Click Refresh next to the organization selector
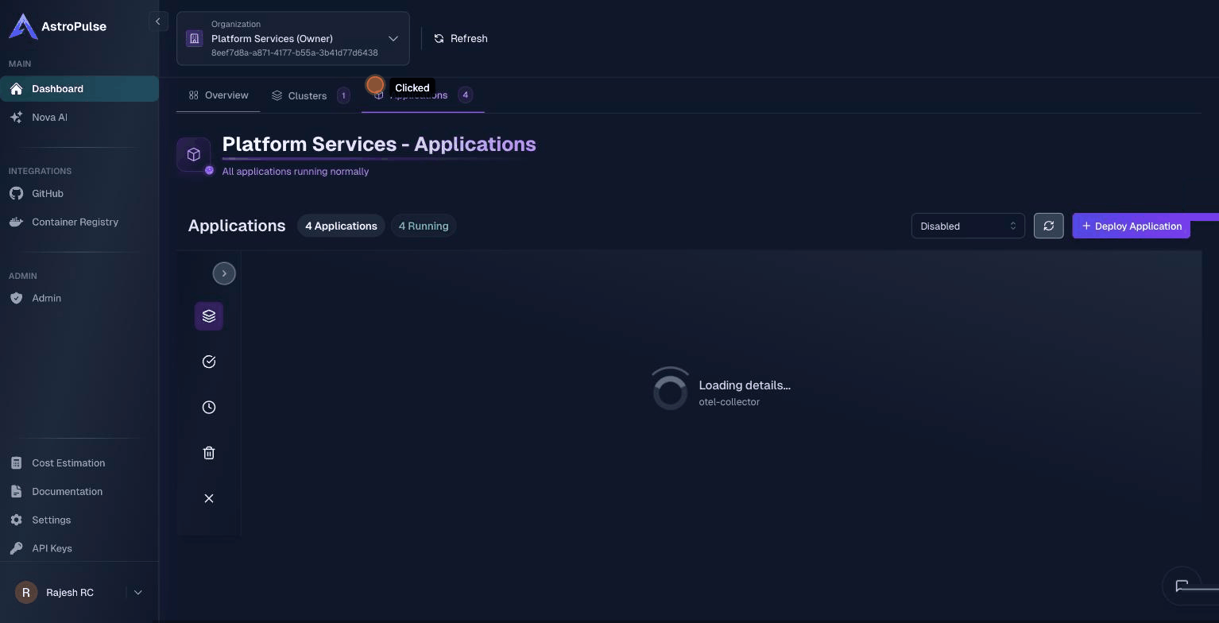 pyautogui.click(x=461, y=38)
